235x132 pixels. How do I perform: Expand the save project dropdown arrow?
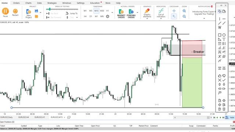click(40, 12)
